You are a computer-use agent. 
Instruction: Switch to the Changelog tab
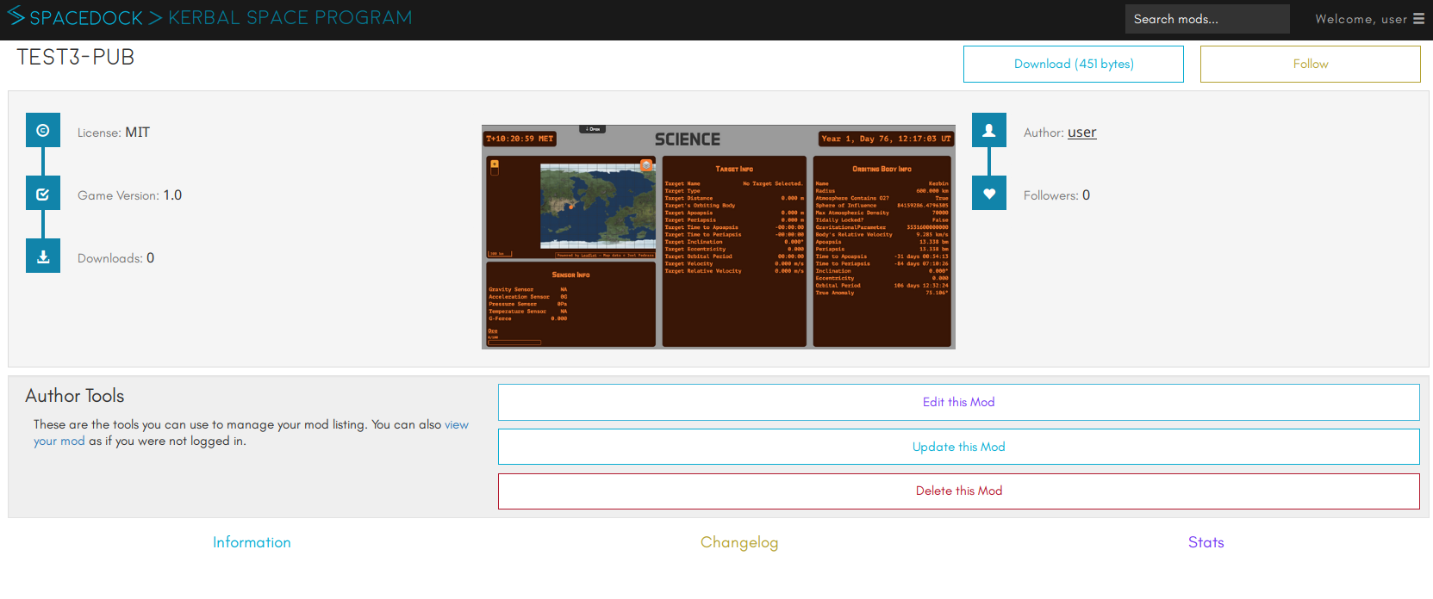pyautogui.click(x=739, y=542)
